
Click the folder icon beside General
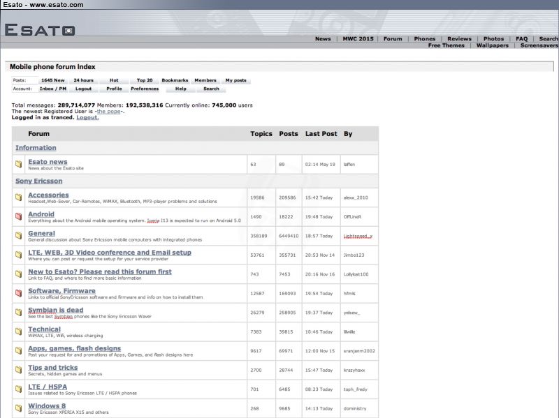(x=19, y=236)
